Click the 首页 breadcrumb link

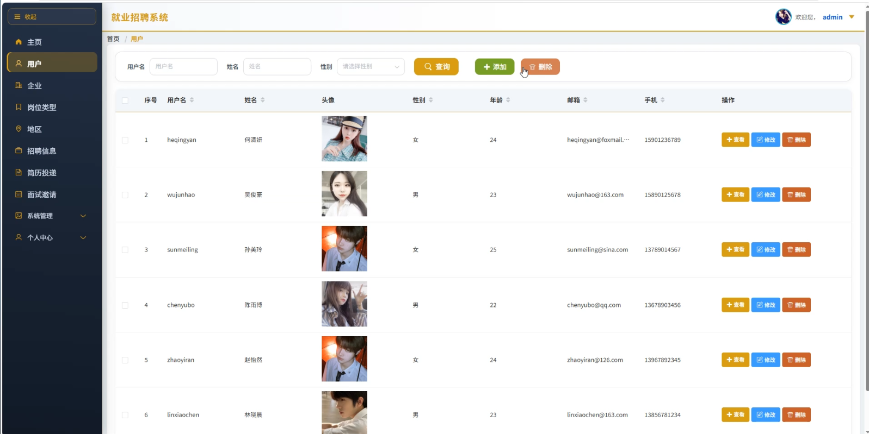[x=113, y=39]
